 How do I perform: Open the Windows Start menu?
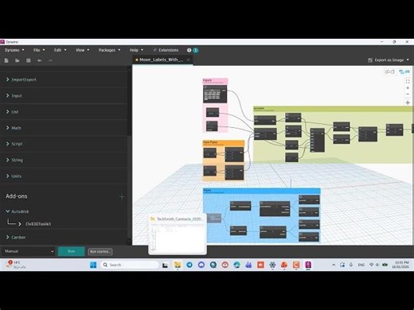(93, 265)
